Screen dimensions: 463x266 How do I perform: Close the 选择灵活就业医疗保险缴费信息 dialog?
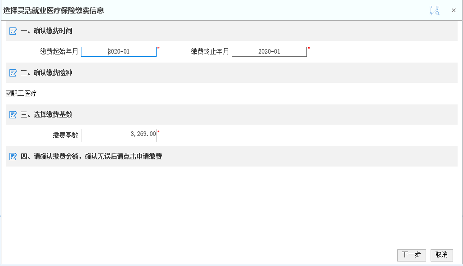(454, 10)
